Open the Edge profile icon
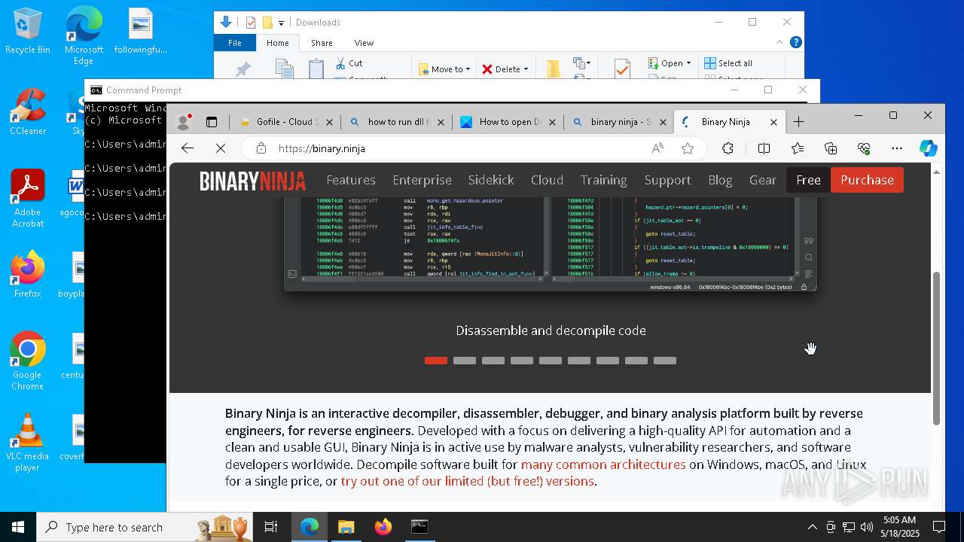The height and width of the screenshot is (542, 964). click(x=183, y=121)
